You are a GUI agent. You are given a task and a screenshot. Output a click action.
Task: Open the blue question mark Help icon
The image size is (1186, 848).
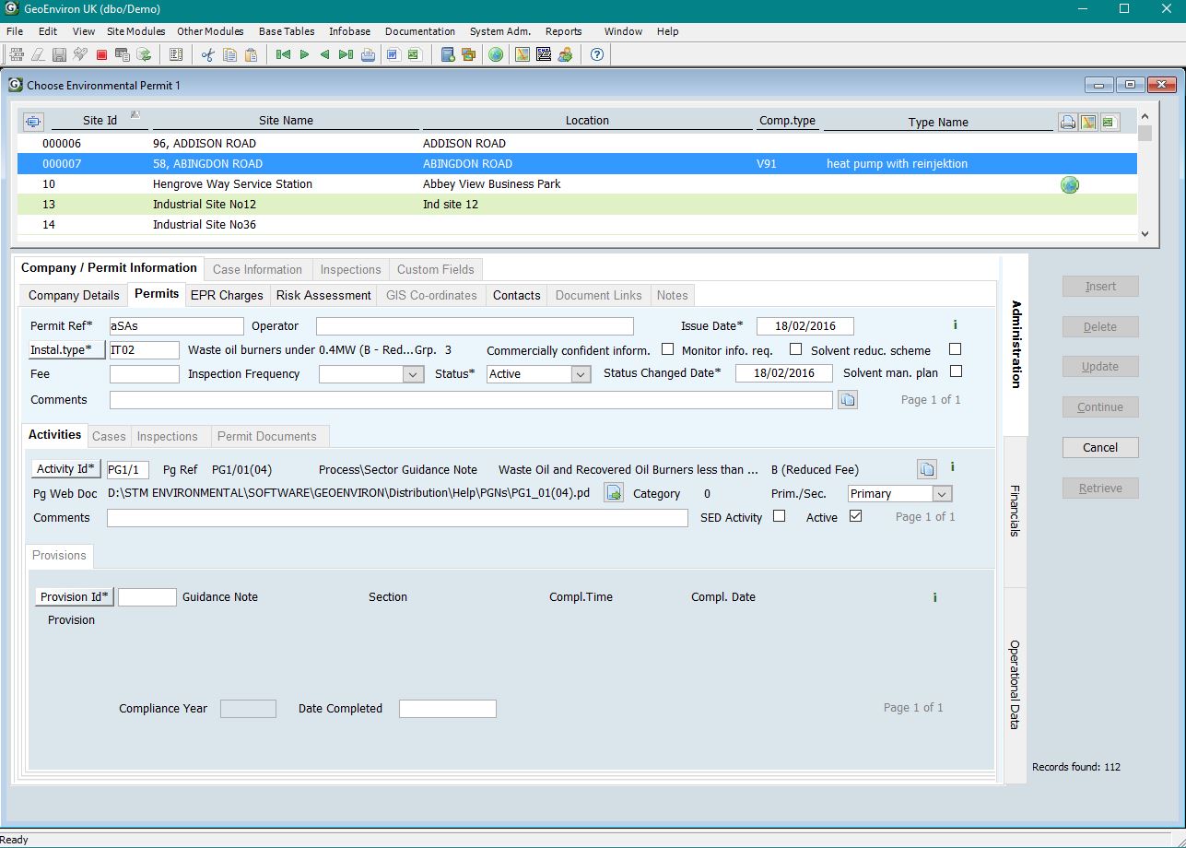pyautogui.click(x=596, y=54)
